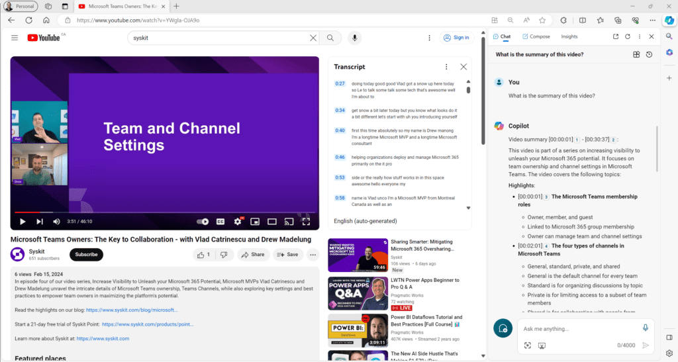Screen dimensions: 678x362
Task: Enter fullscreen video mode
Action: (x=306, y=222)
